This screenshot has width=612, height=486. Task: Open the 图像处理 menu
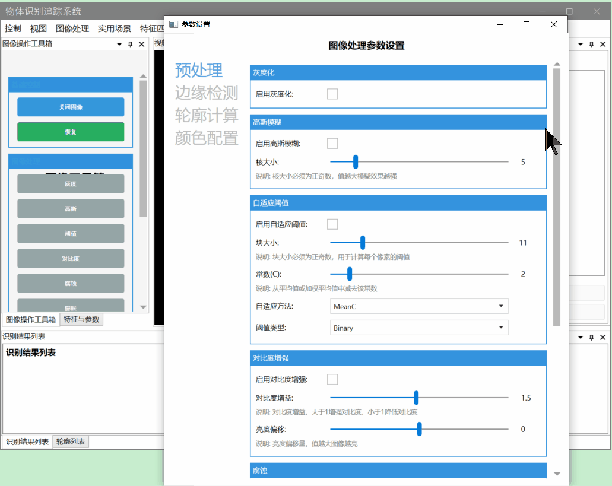tap(72, 28)
